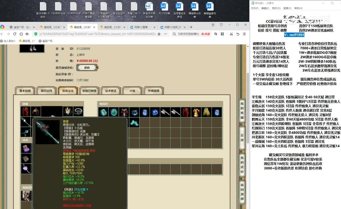This screenshot has height=209, width=341.
Task: Open the 外观道具 tab
Action: click(x=154, y=91)
